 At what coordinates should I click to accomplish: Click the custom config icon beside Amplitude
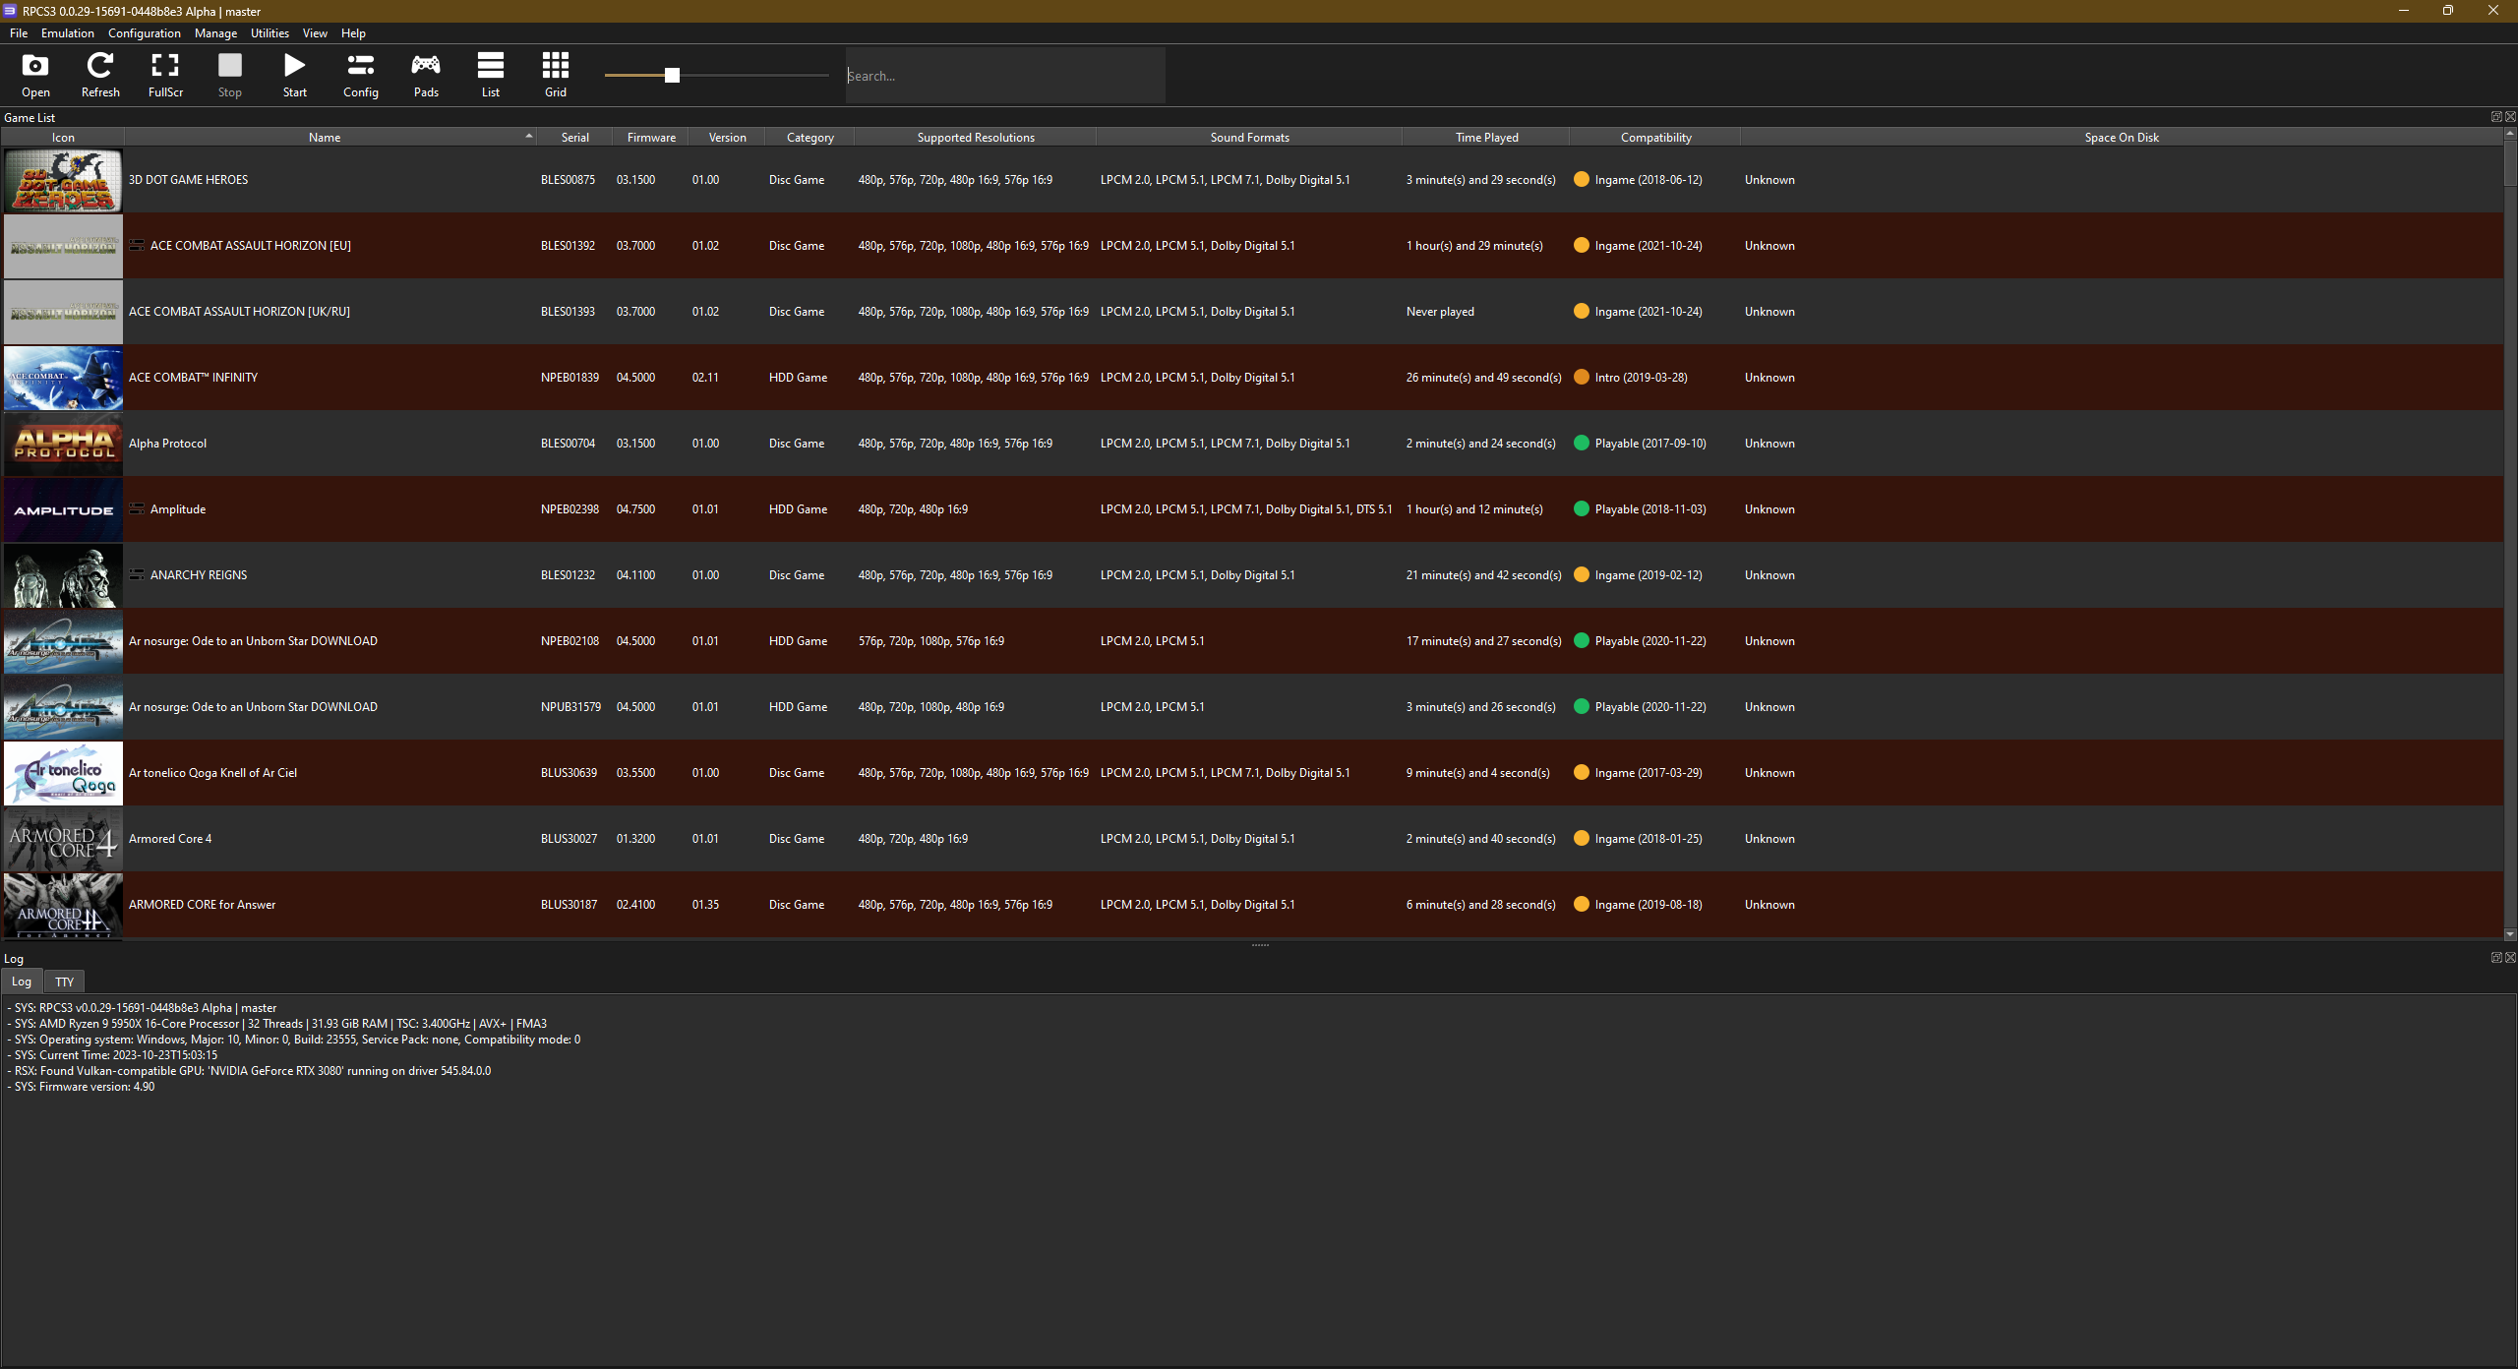[x=137, y=509]
